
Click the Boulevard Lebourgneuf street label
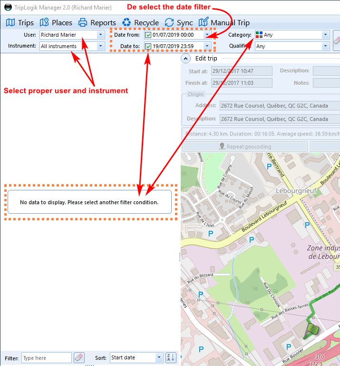(264, 217)
